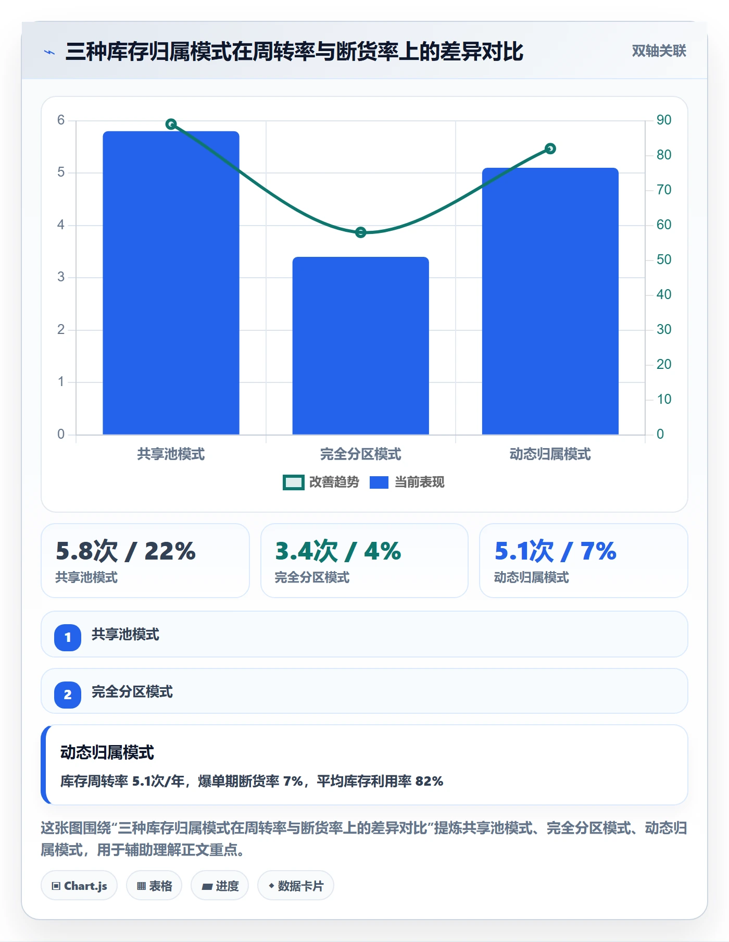
Task: Click the description paragraph starting 这张图围绕
Action: coord(364,839)
